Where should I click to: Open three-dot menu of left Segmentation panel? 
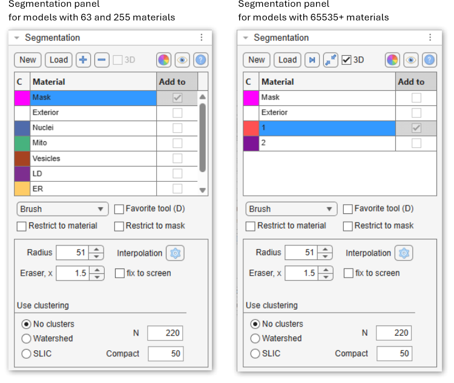tap(202, 38)
